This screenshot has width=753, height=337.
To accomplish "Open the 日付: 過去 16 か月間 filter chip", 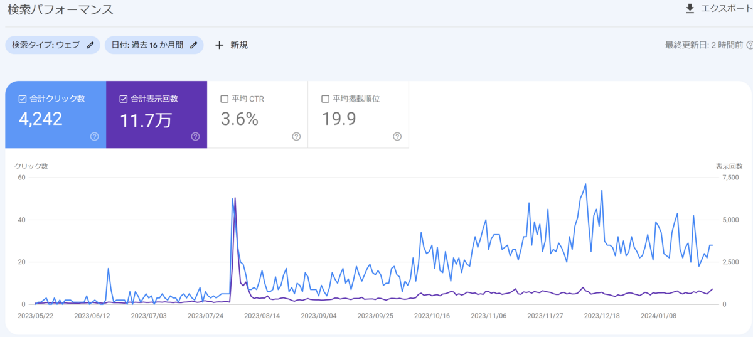I will pyautogui.click(x=154, y=45).
